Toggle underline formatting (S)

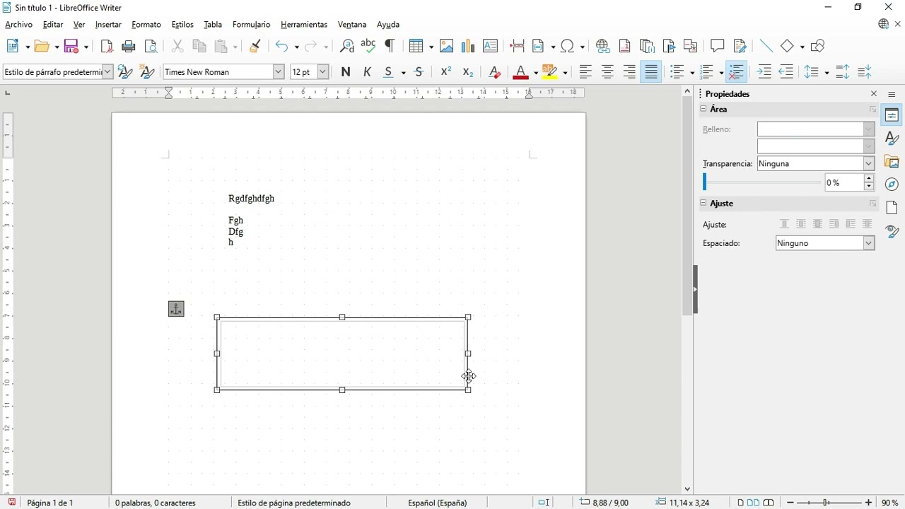pyautogui.click(x=389, y=72)
